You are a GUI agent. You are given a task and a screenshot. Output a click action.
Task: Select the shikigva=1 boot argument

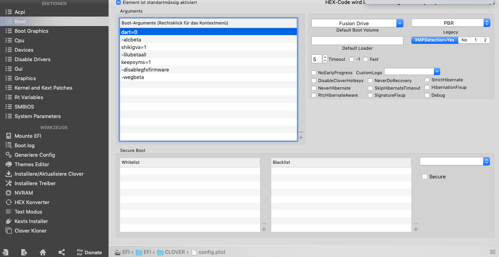208,47
